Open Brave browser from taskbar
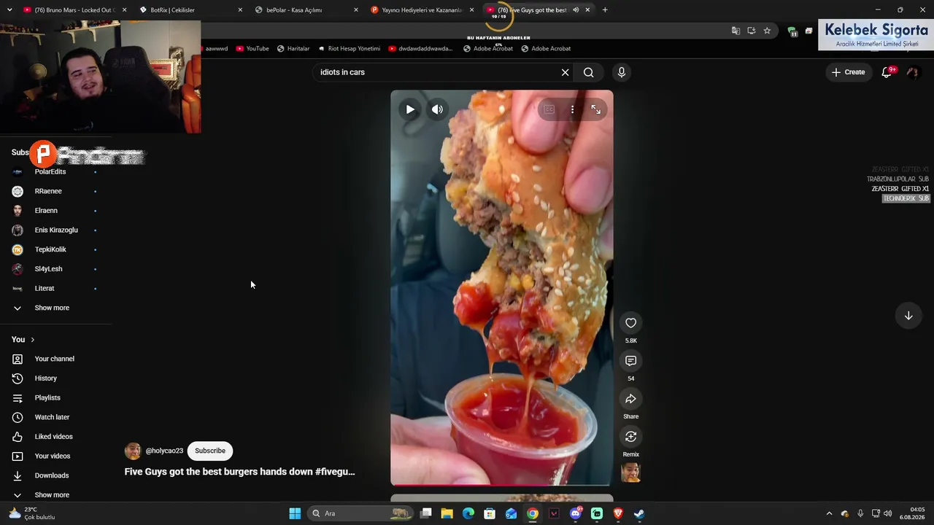934x525 pixels. click(x=618, y=513)
